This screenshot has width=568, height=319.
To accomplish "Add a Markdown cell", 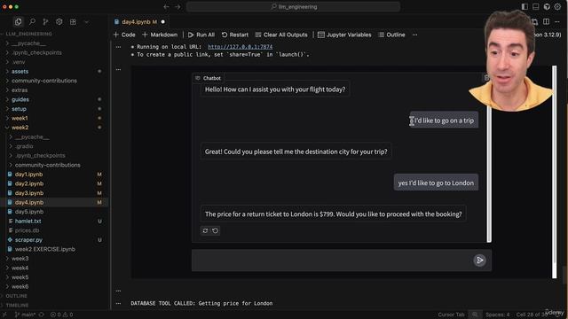I will [x=160, y=35].
